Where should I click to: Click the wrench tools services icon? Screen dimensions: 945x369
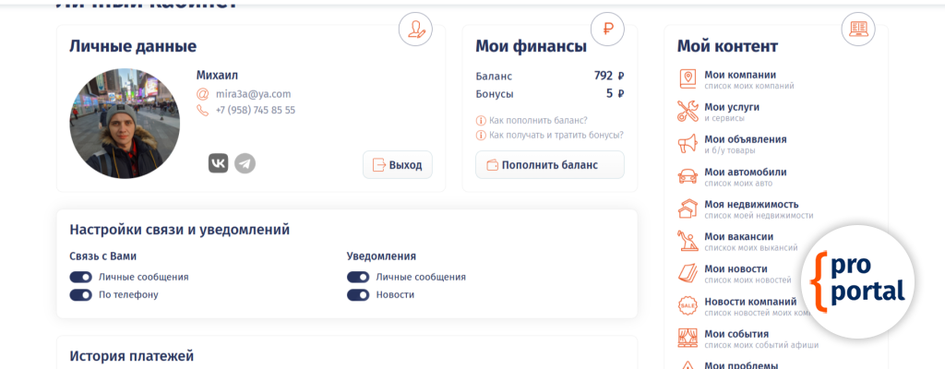688,112
